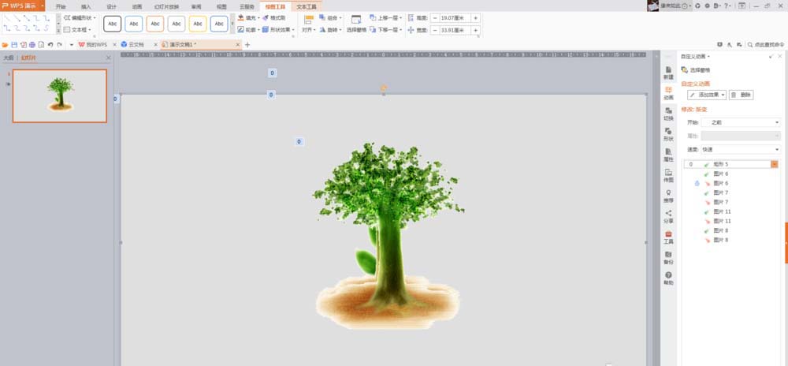
Task: Close the 自定义动画 task pane
Action: 779,56
